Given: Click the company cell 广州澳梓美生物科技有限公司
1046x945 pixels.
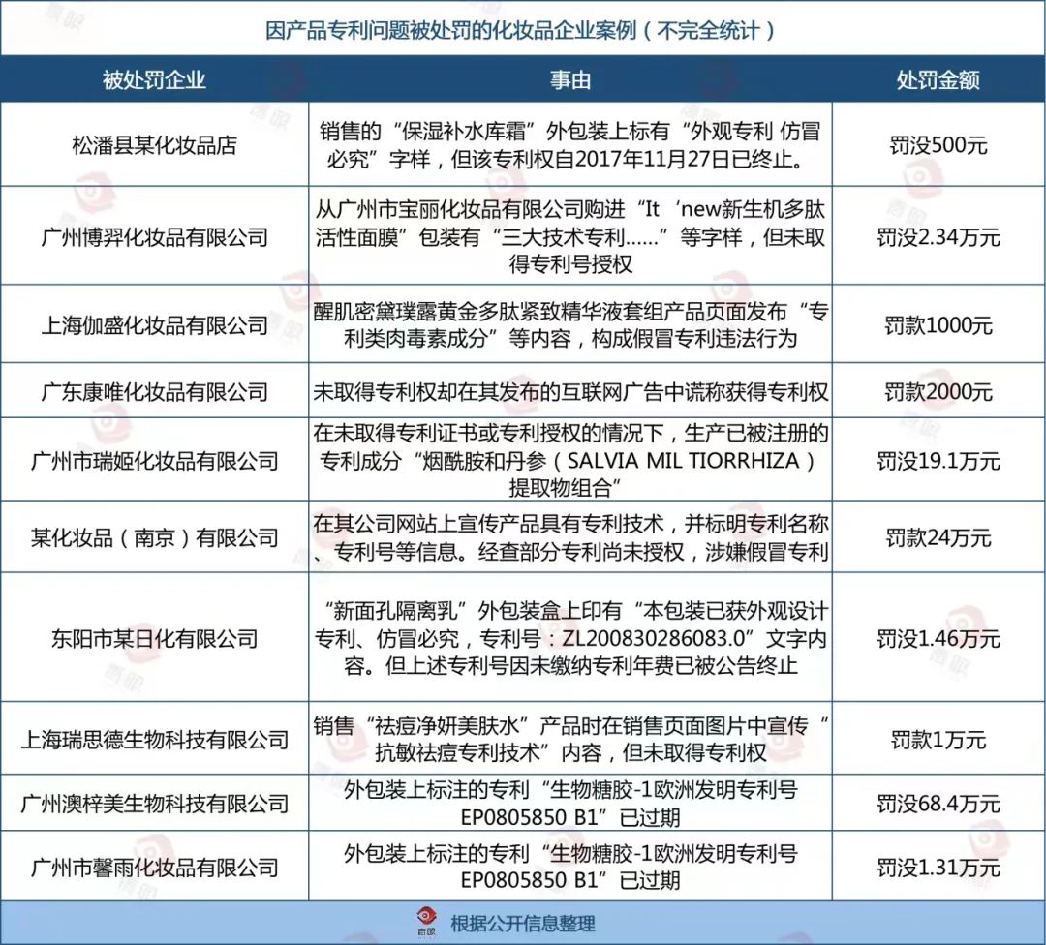Looking at the screenshot, I should pos(154,803).
